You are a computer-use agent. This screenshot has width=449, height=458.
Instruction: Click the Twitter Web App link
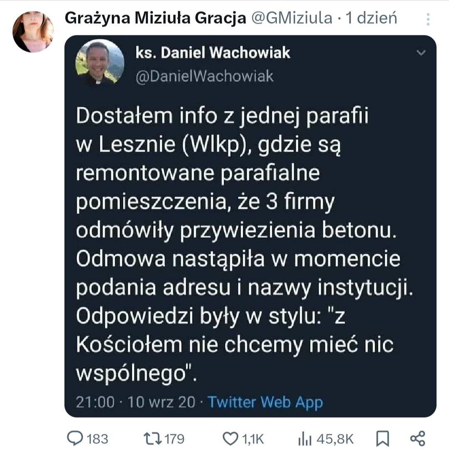pos(265,402)
